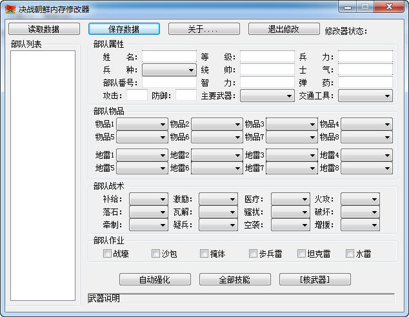Open the 地雷5 dropdown
The height and width of the screenshot is (317, 409).
coord(142,168)
